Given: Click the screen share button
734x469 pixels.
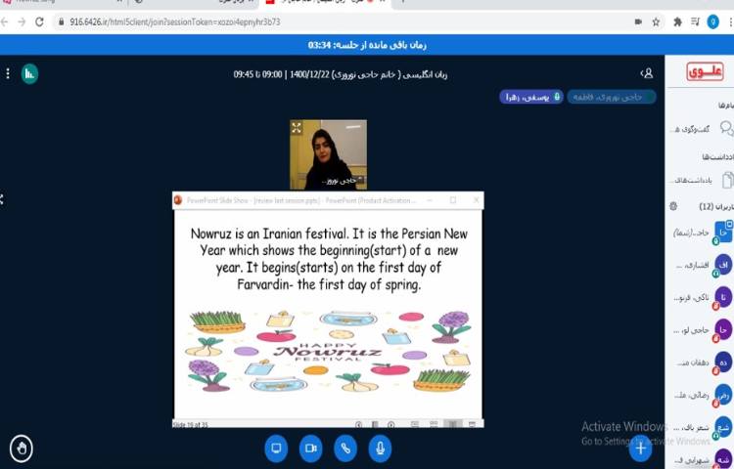Looking at the screenshot, I should pyautogui.click(x=276, y=448).
